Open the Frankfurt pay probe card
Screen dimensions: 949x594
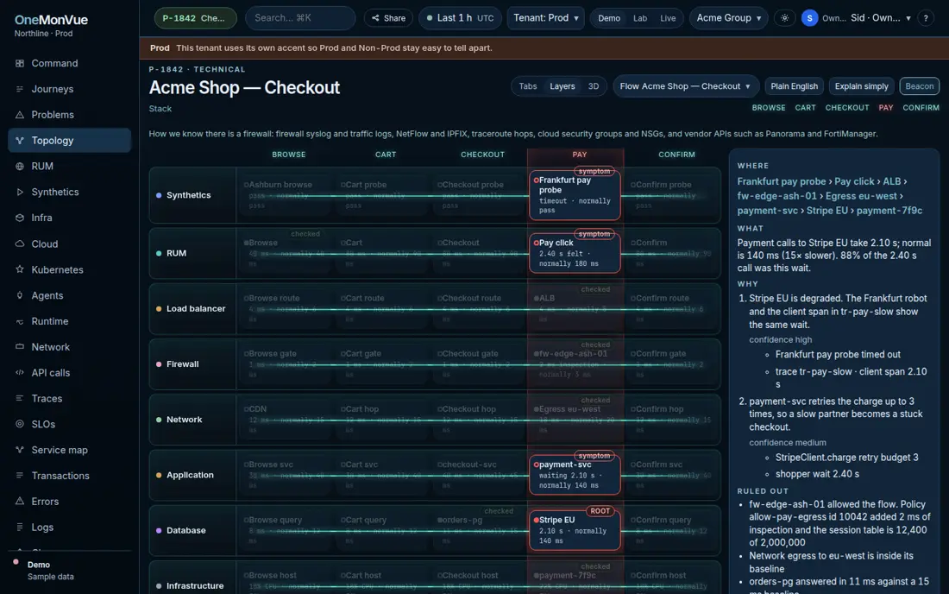[x=575, y=196]
